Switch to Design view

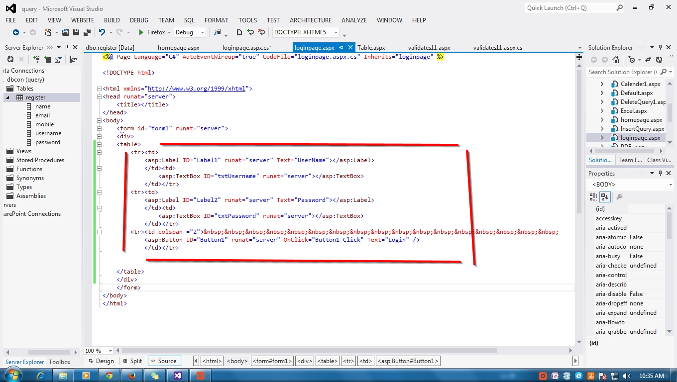click(105, 361)
